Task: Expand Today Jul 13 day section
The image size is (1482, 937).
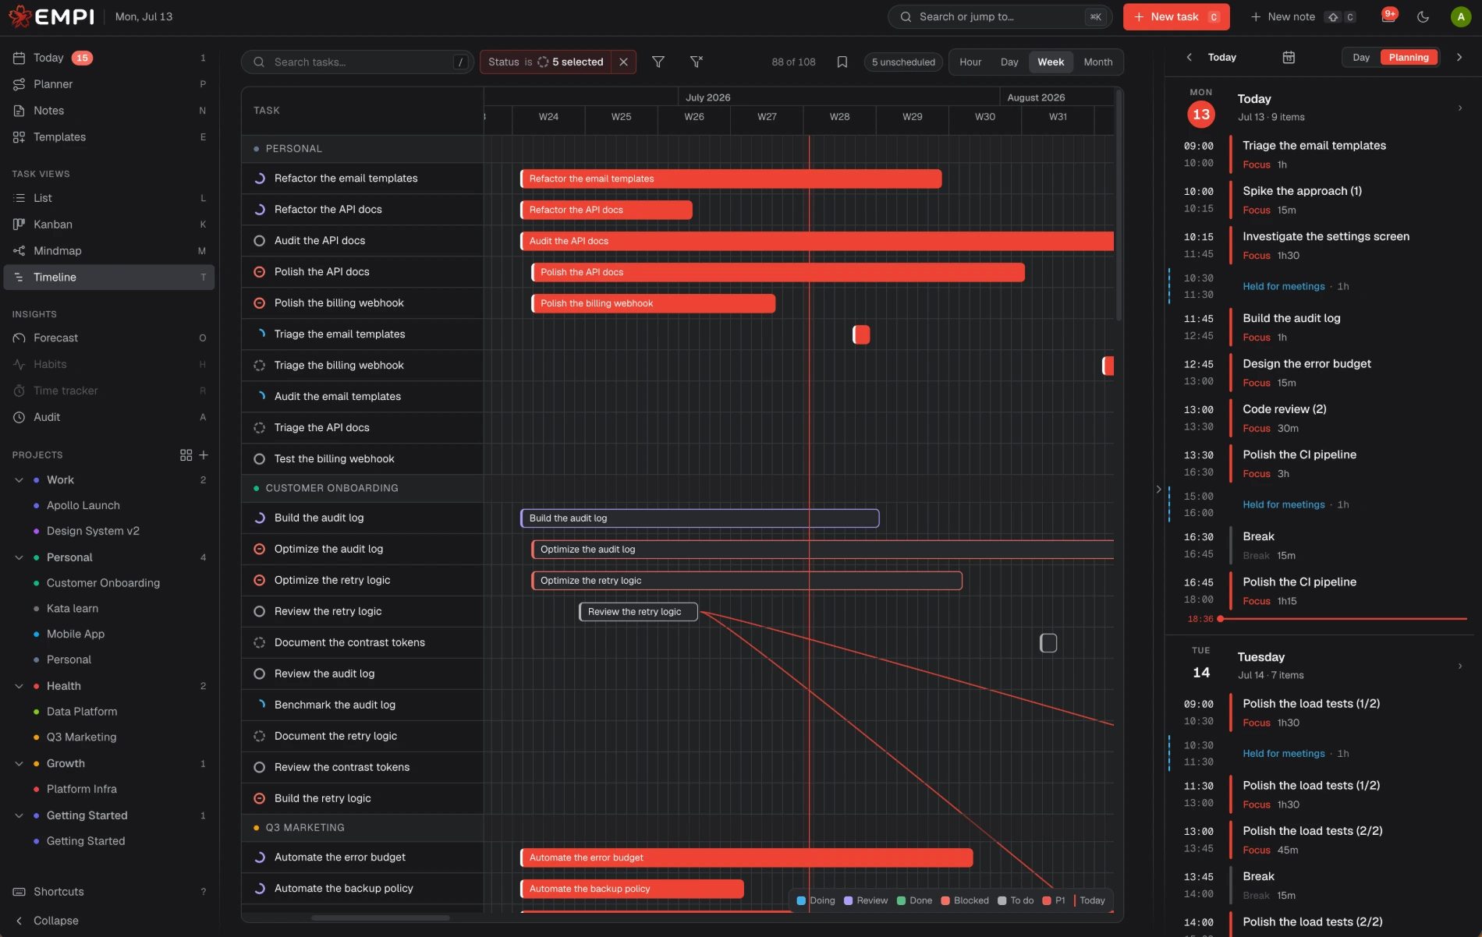Action: 1459,108
